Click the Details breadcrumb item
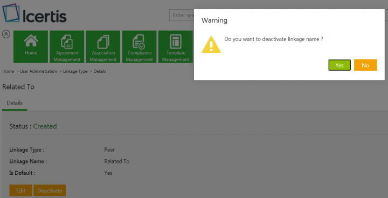Image resolution: width=388 pixels, height=198 pixels. (x=100, y=71)
